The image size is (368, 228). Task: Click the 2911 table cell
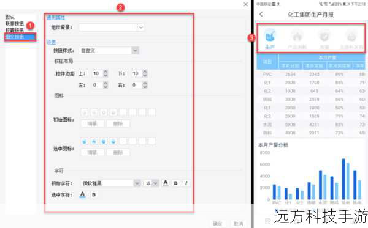pos(314,133)
